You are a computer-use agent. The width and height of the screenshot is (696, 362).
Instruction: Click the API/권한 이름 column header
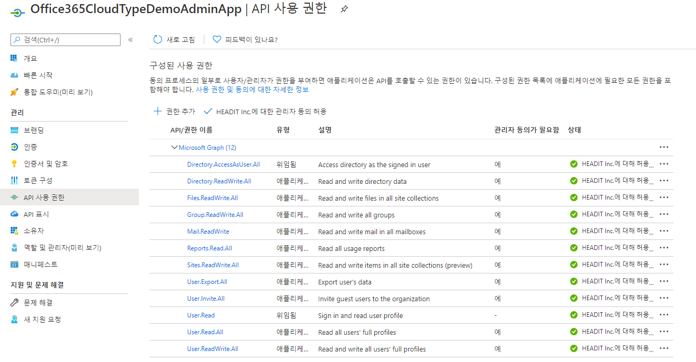pyautogui.click(x=191, y=130)
